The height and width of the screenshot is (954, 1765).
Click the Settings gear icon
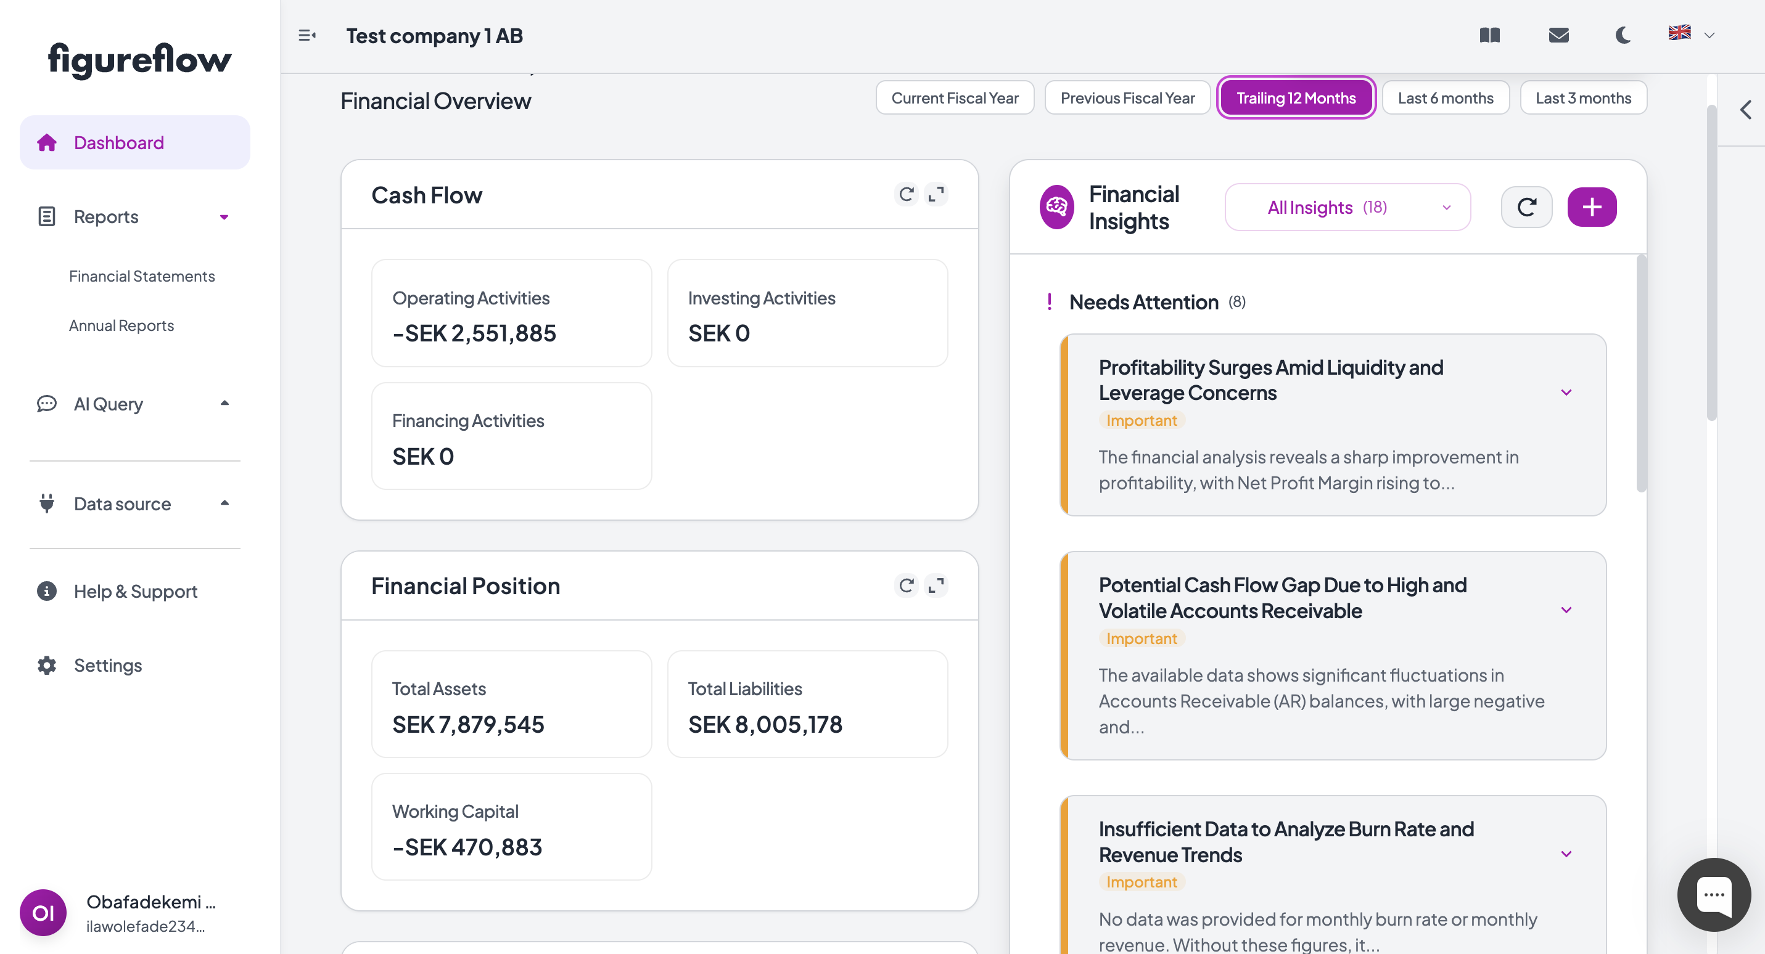click(47, 665)
